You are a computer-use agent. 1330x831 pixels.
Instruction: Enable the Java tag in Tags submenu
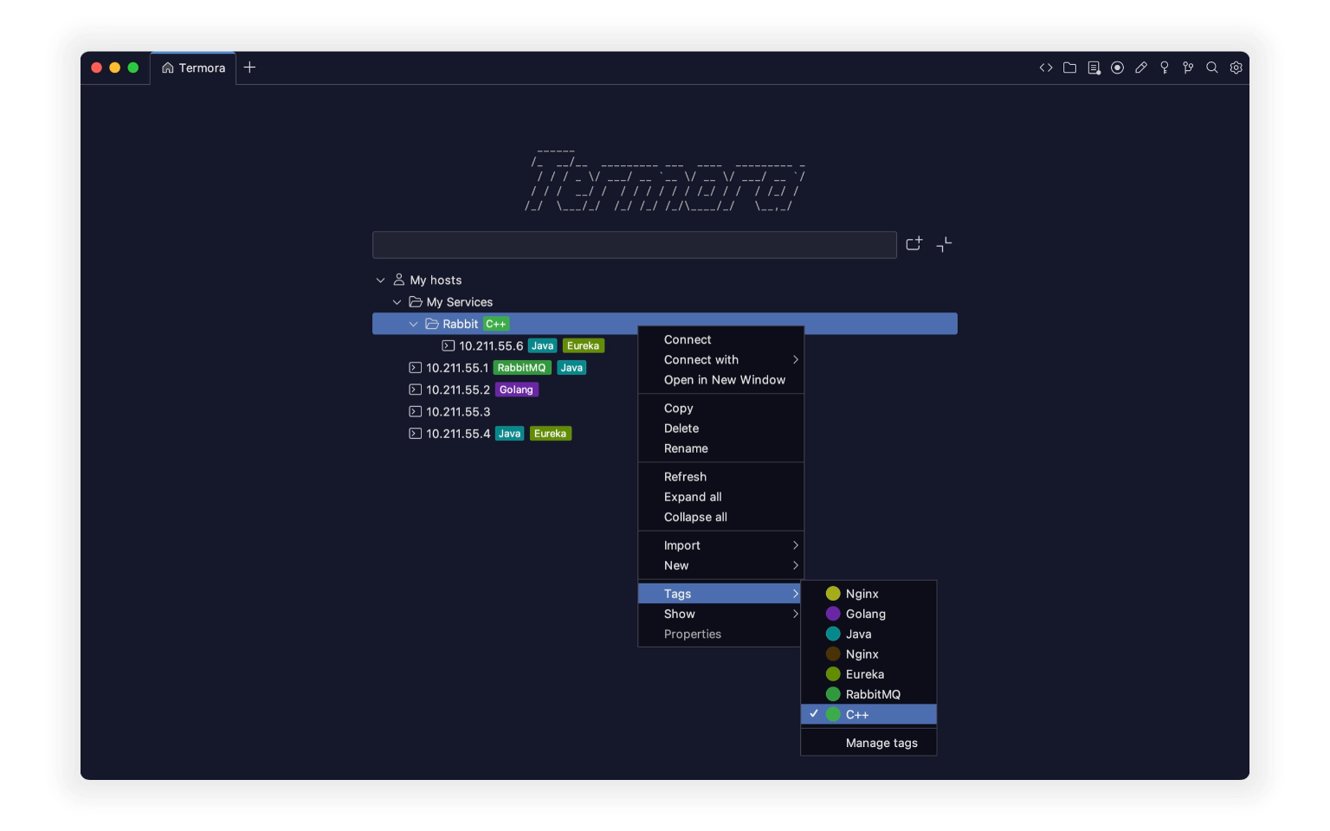(858, 634)
